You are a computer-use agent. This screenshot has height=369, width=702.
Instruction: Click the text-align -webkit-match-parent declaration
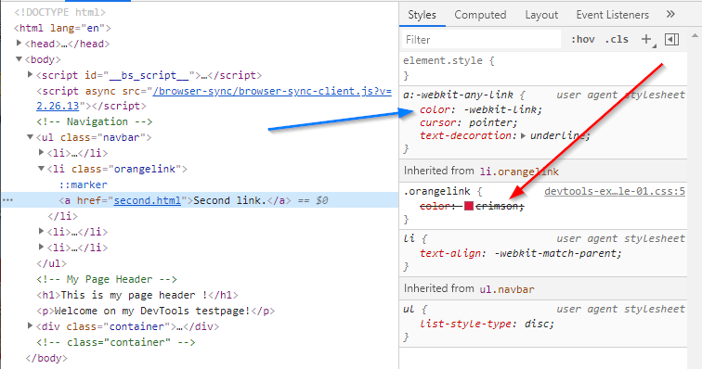(x=521, y=254)
